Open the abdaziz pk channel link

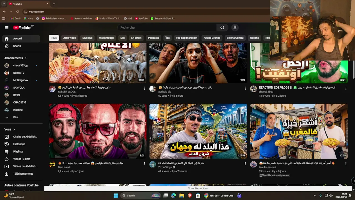pos(164,92)
